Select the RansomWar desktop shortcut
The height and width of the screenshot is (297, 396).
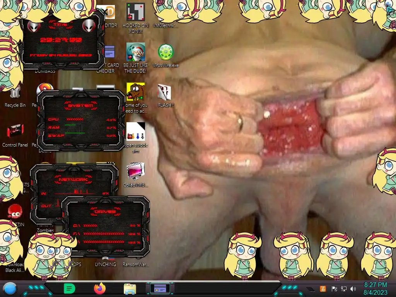136,265
